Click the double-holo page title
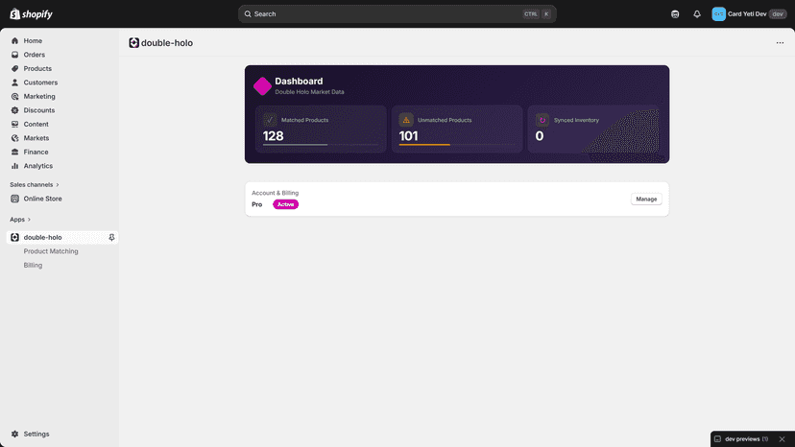 pos(167,43)
